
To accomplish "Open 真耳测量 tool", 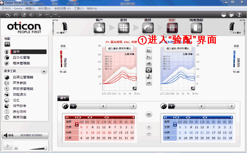I will [20, 117].
